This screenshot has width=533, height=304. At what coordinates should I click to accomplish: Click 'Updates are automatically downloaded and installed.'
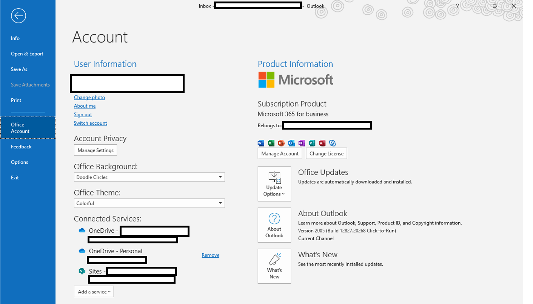355,182
